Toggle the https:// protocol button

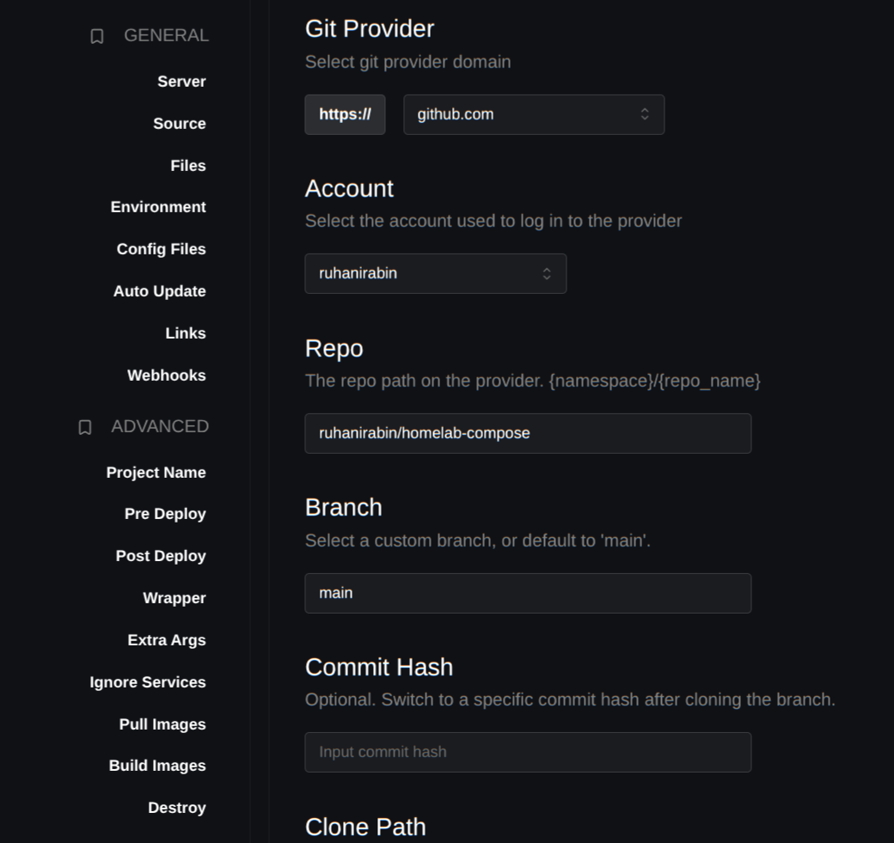tap(345, 114)
